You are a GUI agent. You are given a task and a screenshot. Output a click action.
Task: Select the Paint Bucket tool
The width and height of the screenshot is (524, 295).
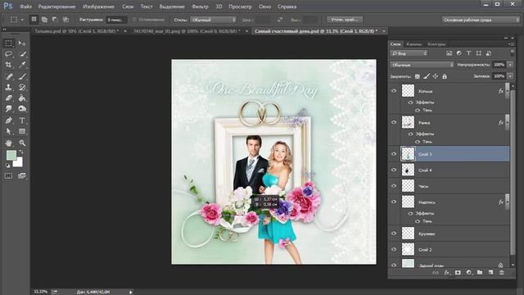tap(22, 98)
